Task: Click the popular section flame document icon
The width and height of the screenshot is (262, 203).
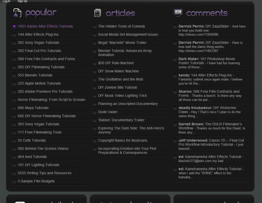Action: [17, 13]
